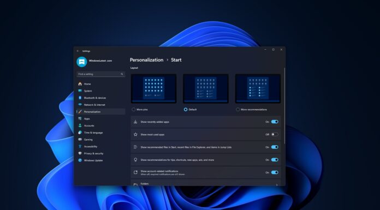Click the recently added apps download icon
This screenshot has width=380, height=210.
135,122
